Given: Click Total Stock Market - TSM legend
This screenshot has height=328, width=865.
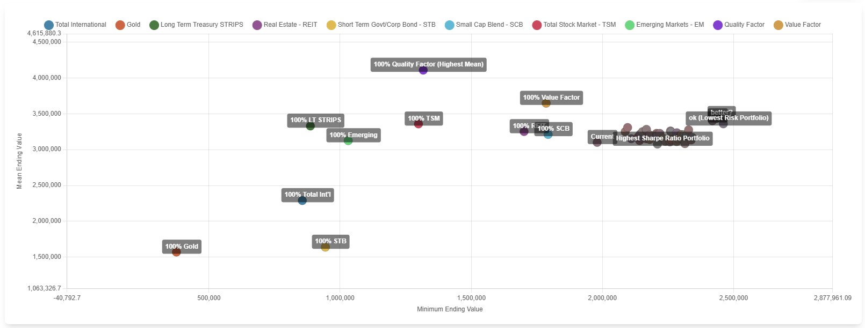Looking at the screenshot, I should point(574,25).
